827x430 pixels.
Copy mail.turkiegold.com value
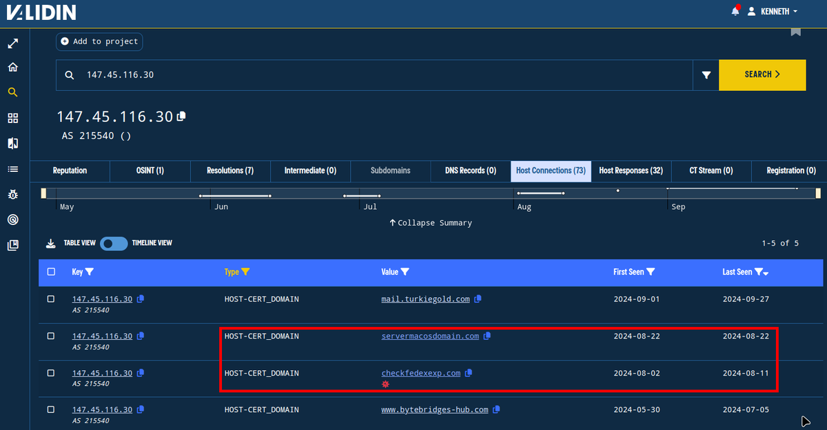tap(478, 299)
